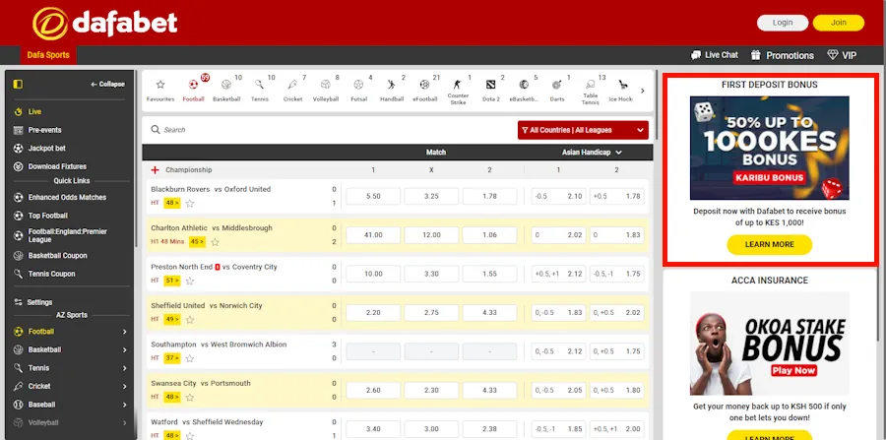Select the eFootball sport icon
This screenshot has height=440, width=886.
point(424,84)
